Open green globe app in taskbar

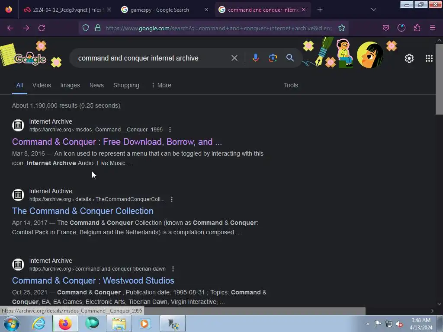92,323
